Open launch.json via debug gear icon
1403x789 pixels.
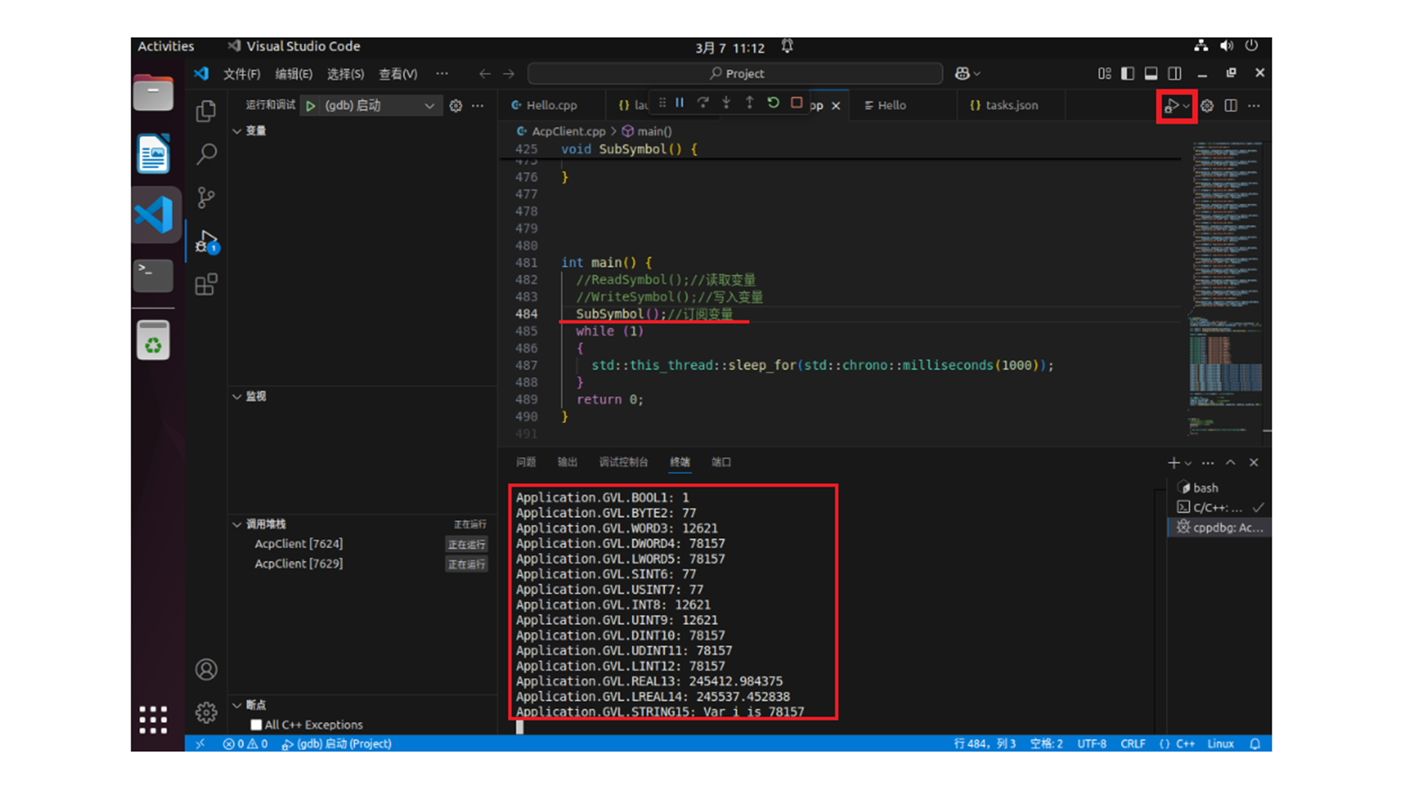(x=456, y=106)
